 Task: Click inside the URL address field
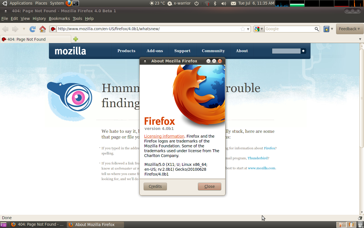click(148, 29)
